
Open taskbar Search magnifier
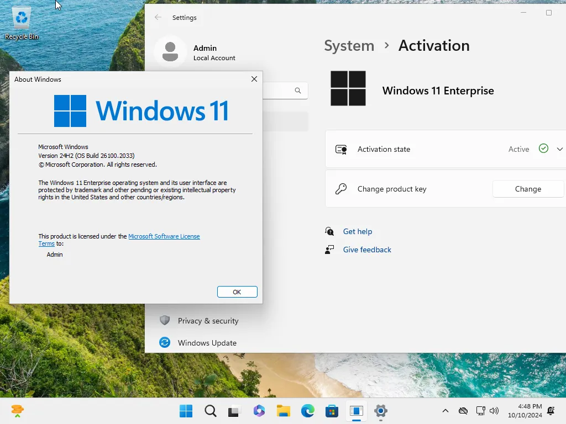tap(211, 411)
